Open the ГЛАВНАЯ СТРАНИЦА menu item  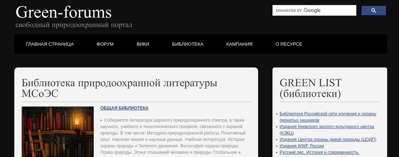click(x=50, y=44)
